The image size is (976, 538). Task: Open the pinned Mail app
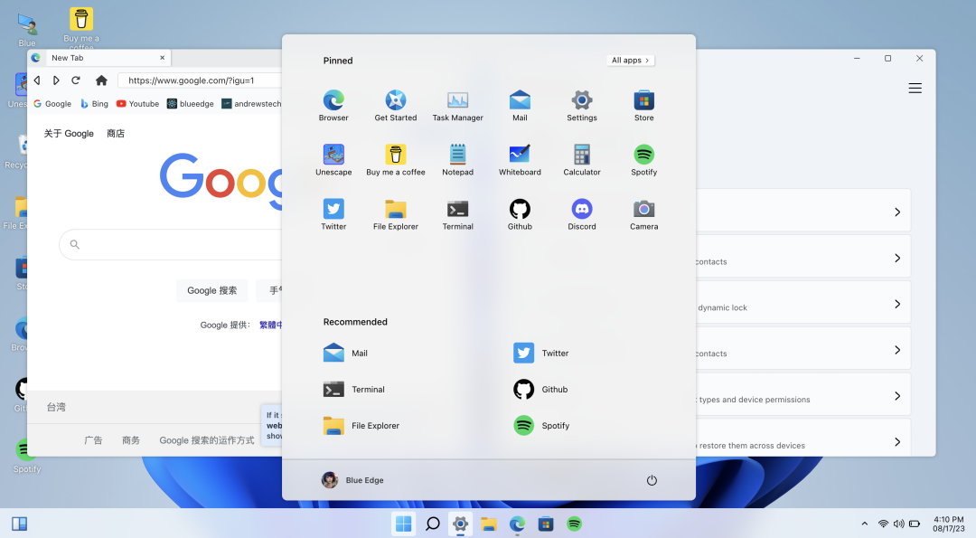[520, 105]
